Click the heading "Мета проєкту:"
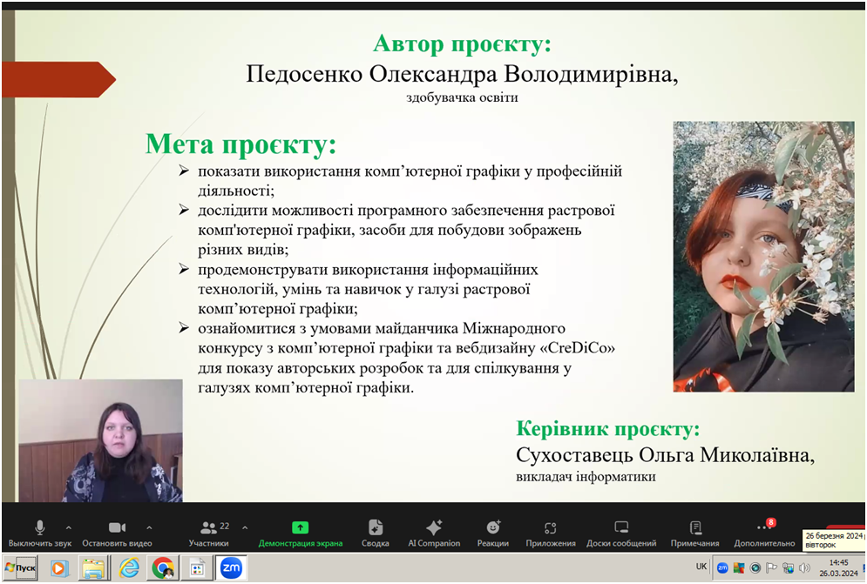Image resolution: width=867 pixels, height=584 pixels. (x=240, y=144)
